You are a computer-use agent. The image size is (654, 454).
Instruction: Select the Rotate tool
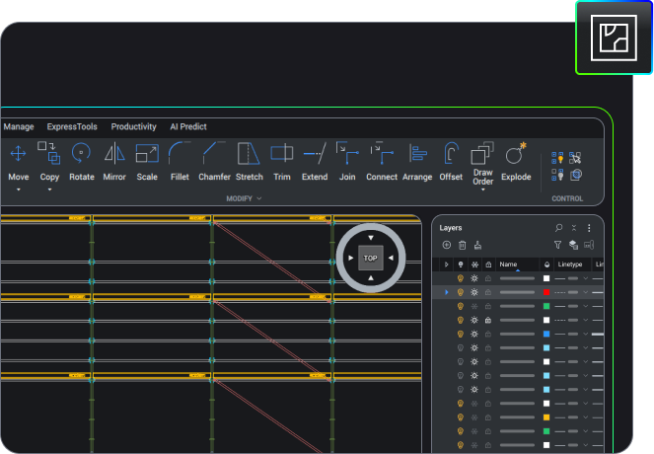click(82, 154)
